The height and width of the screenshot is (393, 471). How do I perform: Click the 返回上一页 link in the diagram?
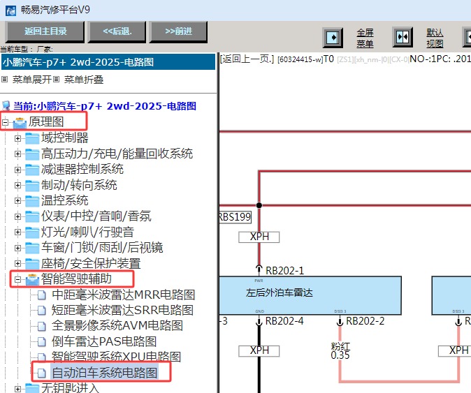[x=247, y=59]
